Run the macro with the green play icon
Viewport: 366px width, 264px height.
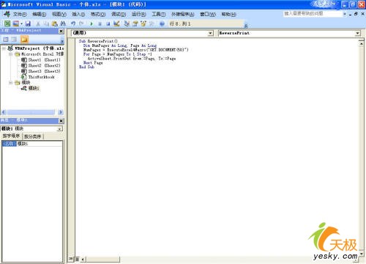pos(91,23)
